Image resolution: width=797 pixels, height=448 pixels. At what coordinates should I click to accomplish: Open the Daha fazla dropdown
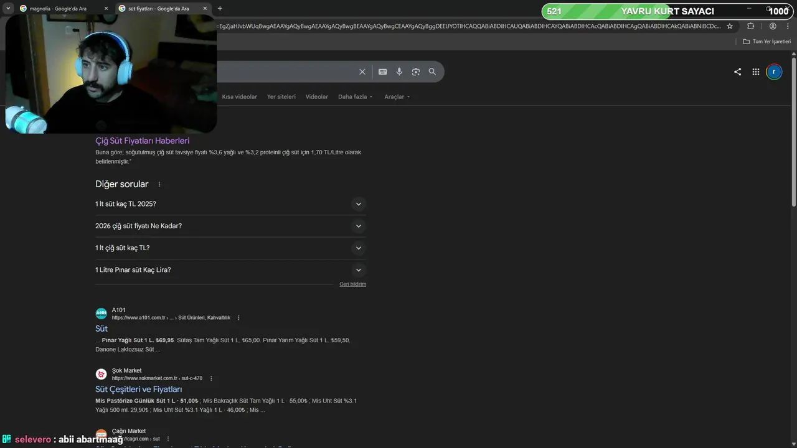pos(356,97)
